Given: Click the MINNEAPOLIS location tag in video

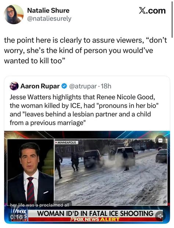Looking at the screenshot, I should pos(66,143).
